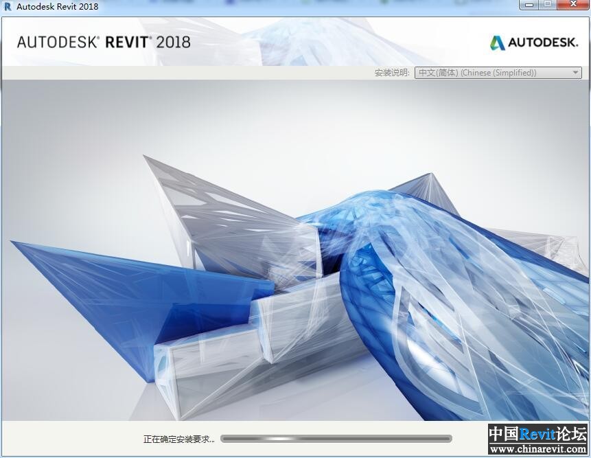The width and height of the screenshot is (591, 458).
Task: Click the installation requirements progress bar
Action: [336, 438]
